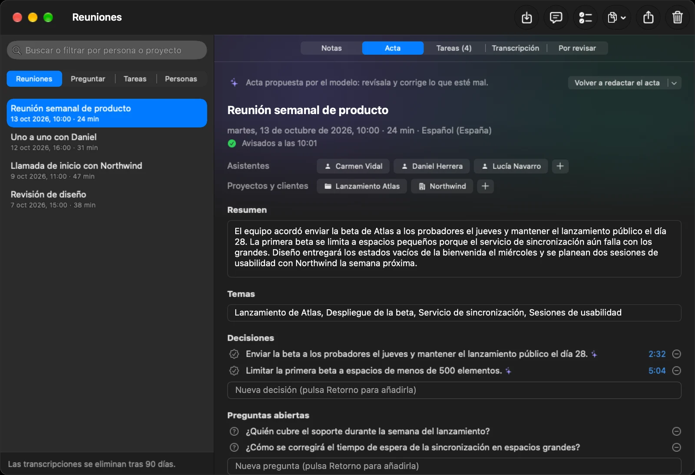The image size is (695, 475).
Task: Open the Transcripción tab
Action: (515, 48)
